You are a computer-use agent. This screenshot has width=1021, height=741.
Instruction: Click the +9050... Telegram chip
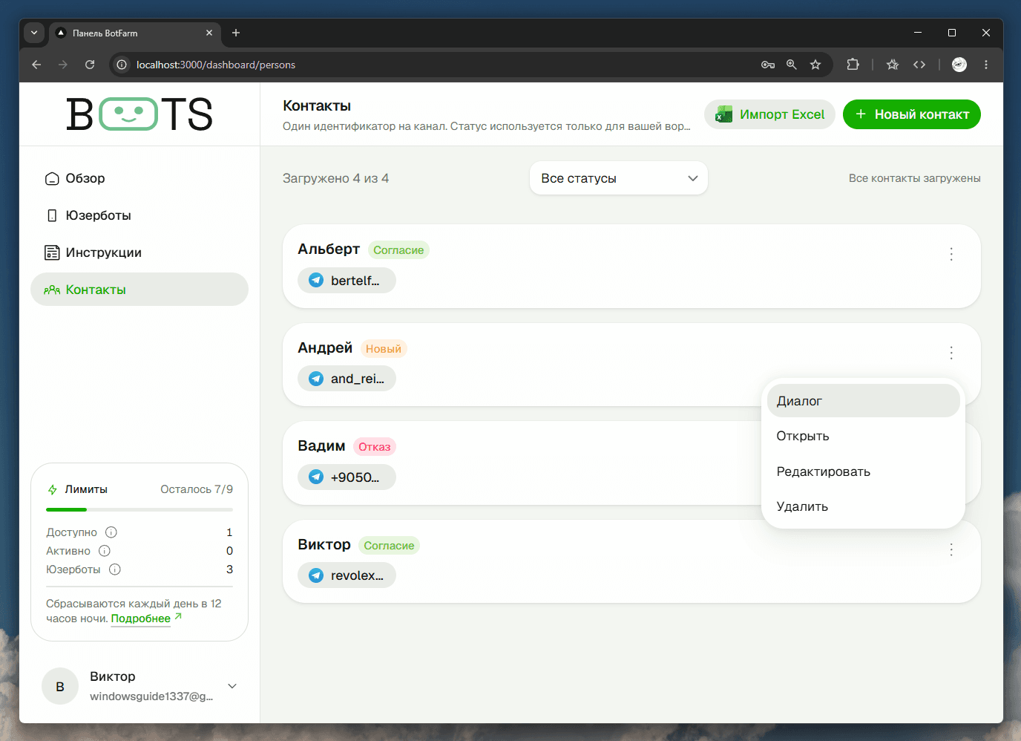point(347,477)
